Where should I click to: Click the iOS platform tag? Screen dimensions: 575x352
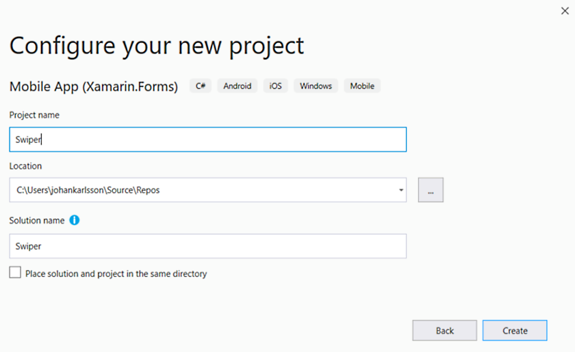[275, 85]
